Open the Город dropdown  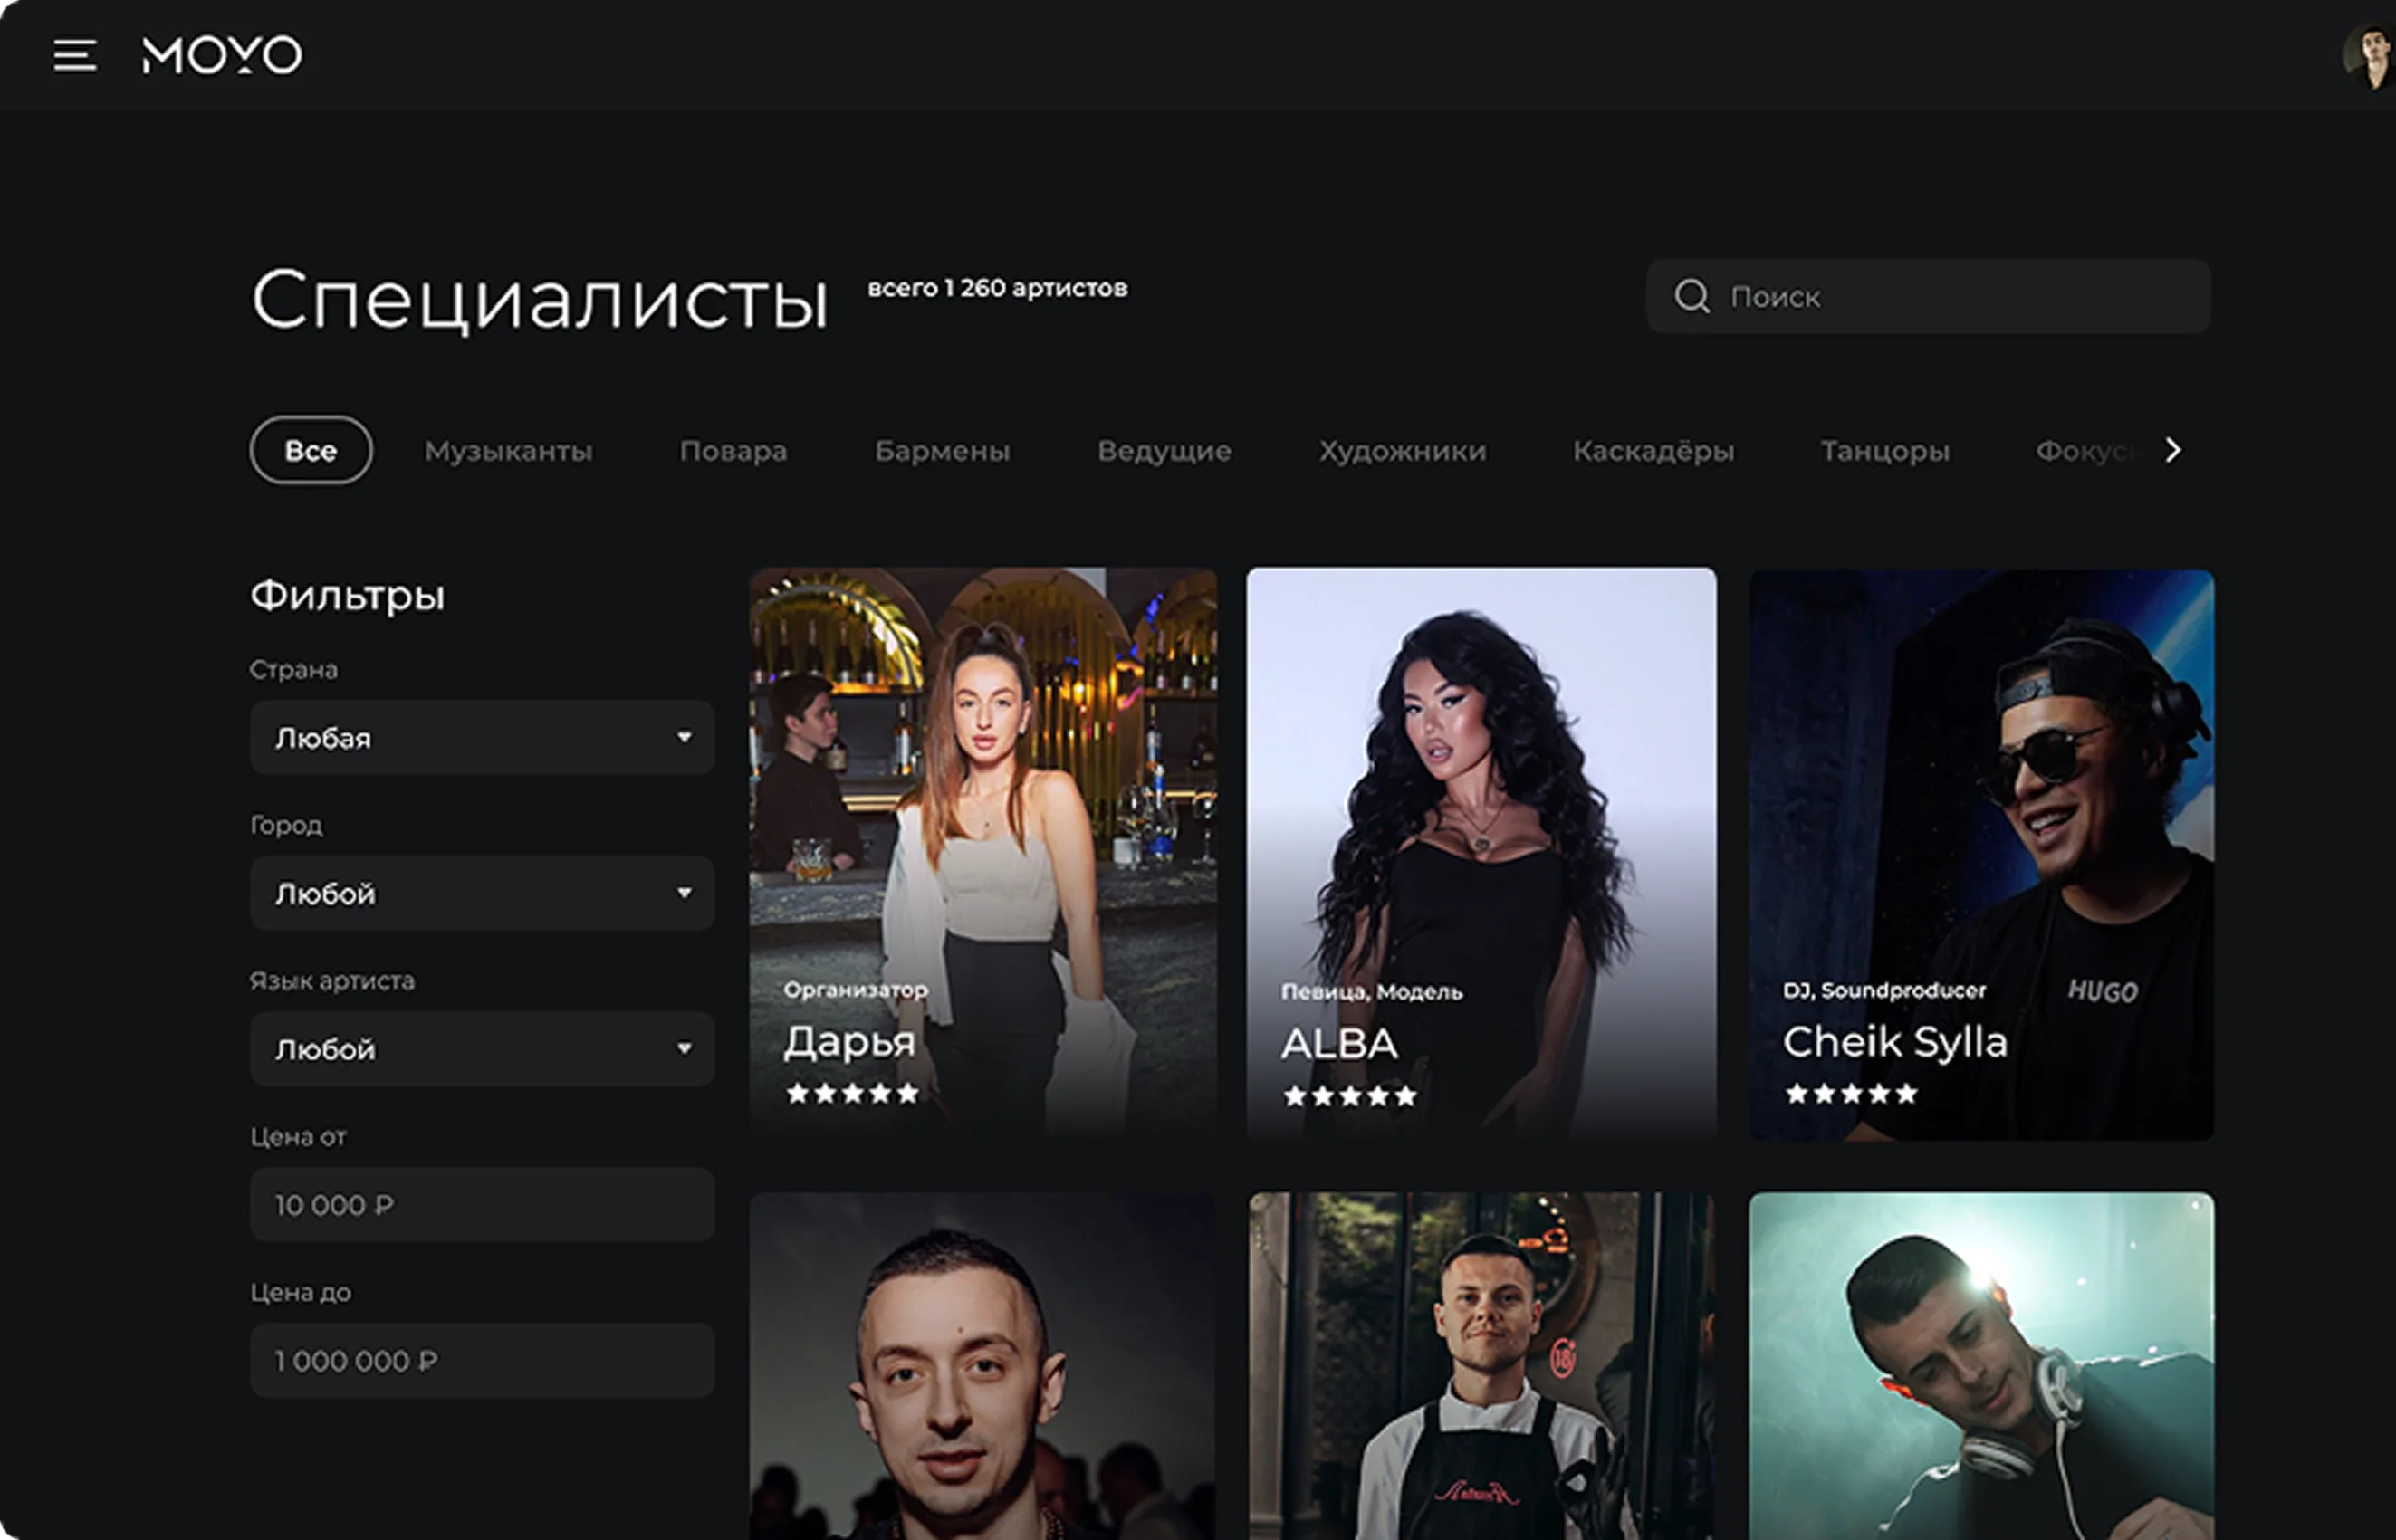coord(482,893)
